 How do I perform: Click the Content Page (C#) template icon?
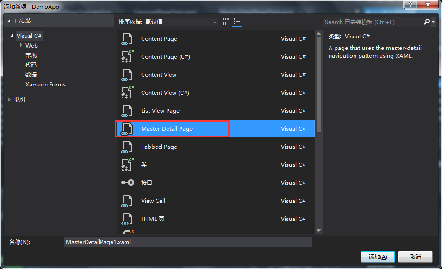127,56
